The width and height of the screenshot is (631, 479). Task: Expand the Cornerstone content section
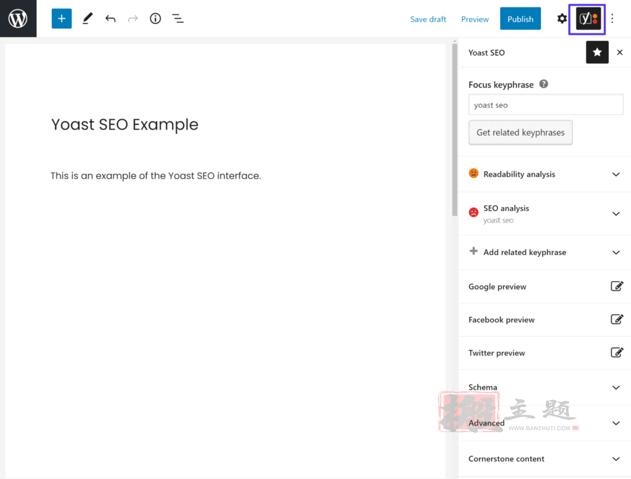[x=545, y=459]
